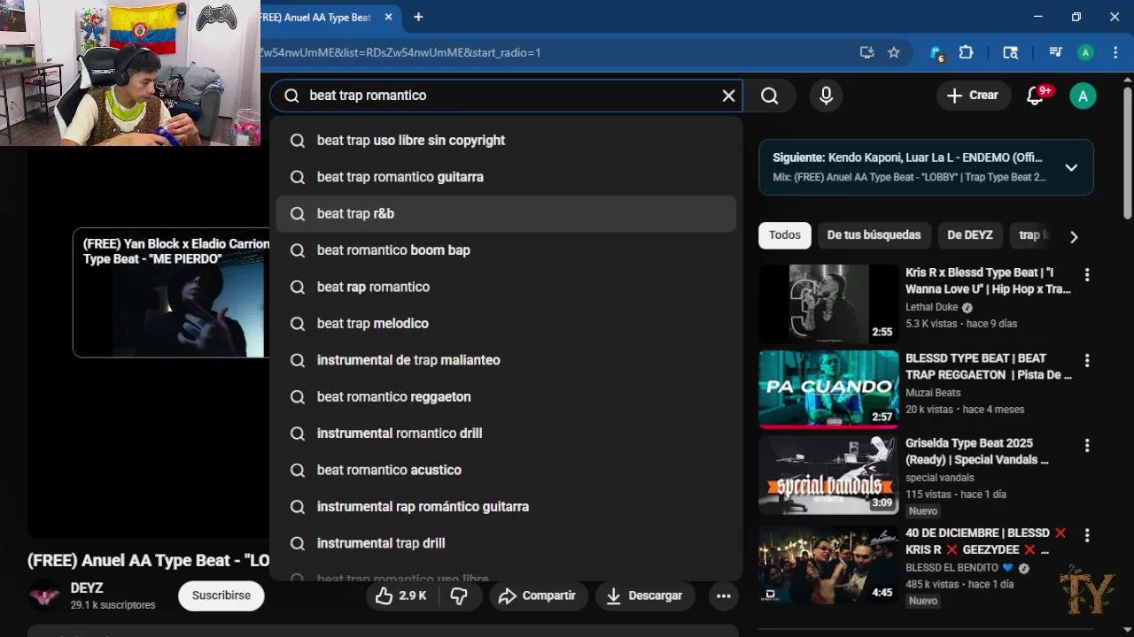Like the video with thumbs up

coord(400,596)
